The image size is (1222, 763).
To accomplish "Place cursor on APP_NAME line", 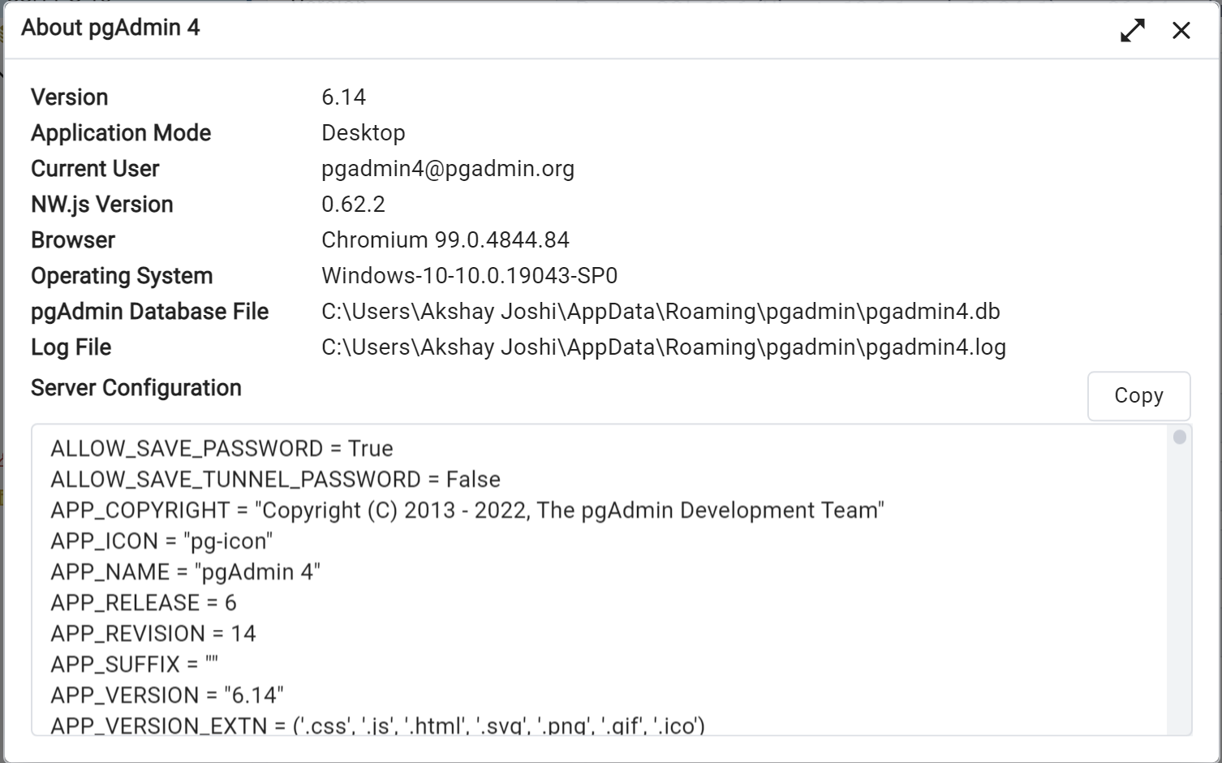I will [185, 572].
